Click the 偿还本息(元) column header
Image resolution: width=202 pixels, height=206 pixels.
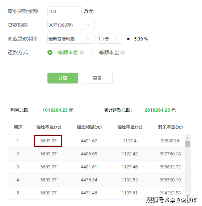[x=49, y=127]
